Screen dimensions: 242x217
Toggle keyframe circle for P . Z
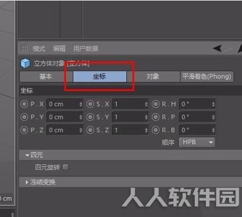click(x=24, y=130)
